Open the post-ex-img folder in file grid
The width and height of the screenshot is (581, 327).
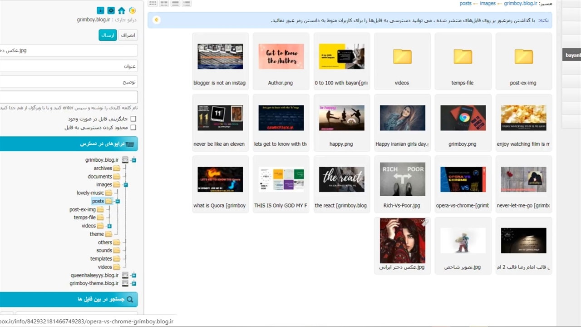pos(523,57)
